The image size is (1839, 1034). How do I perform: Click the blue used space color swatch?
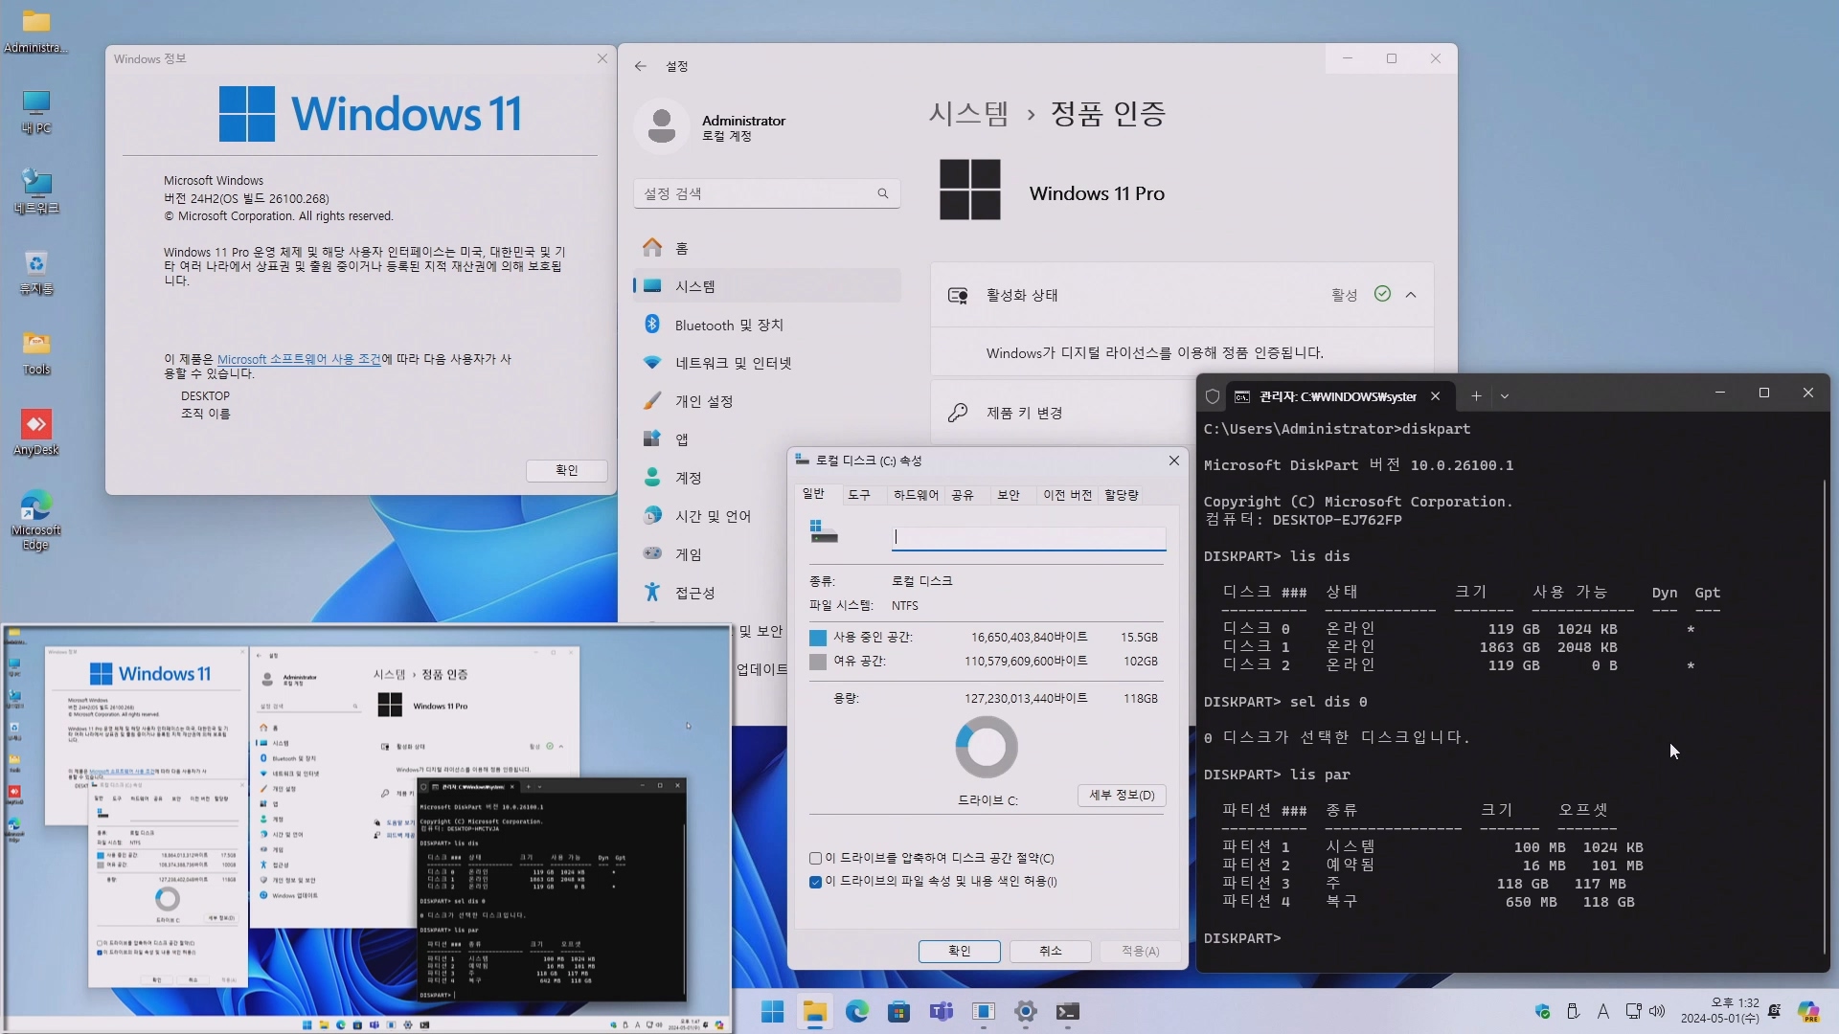pos(818,638)
